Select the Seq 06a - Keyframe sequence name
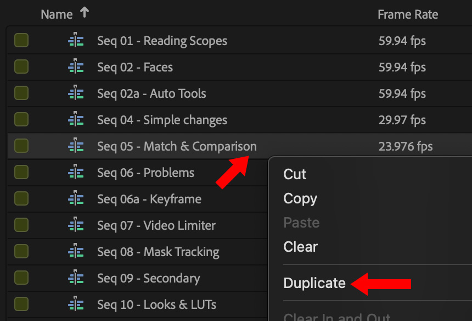Viewport: 472px width, 321px height. (149, 199)
